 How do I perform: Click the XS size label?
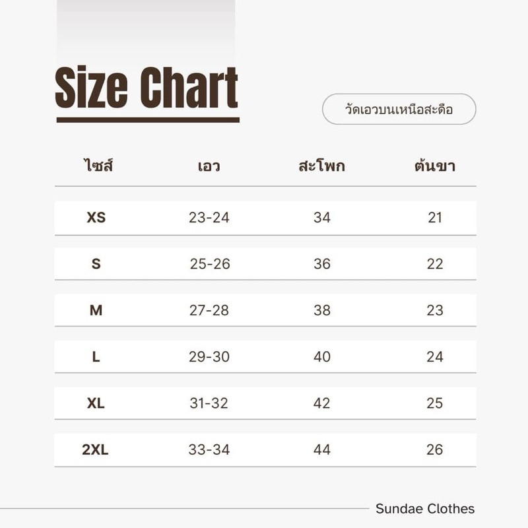pyautogui.click(x=96, y=217)
